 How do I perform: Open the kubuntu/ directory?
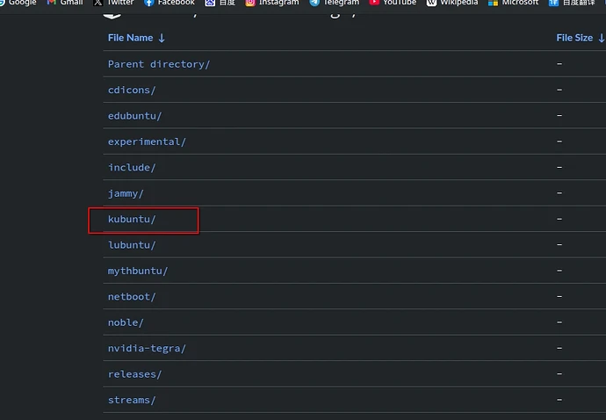(x=132, y=219)
